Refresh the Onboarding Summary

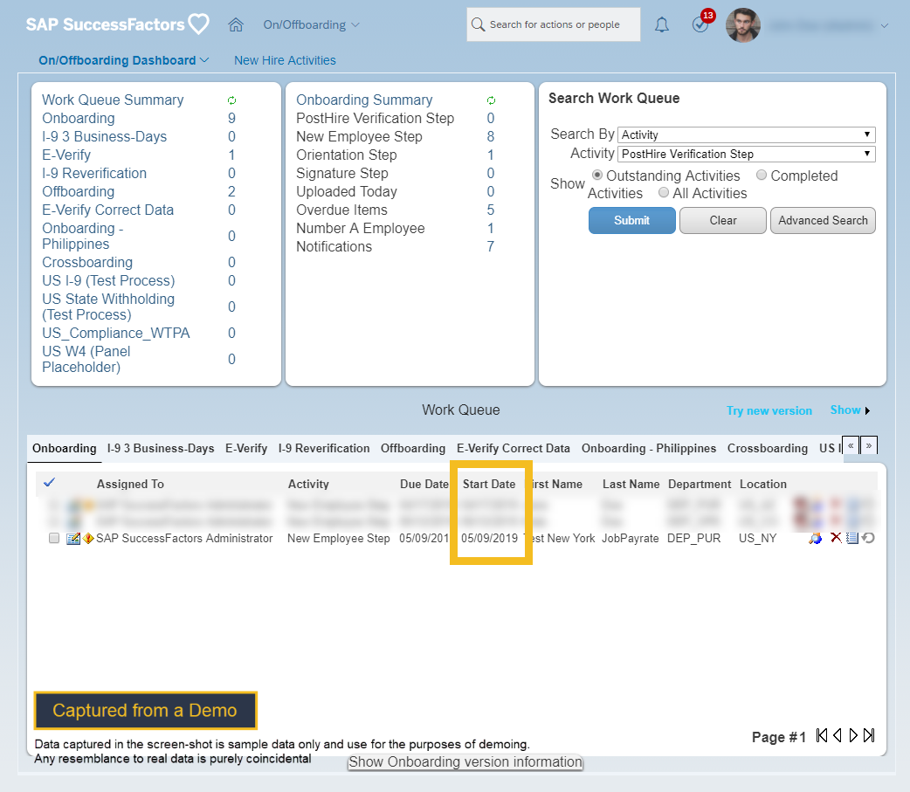[491, 100]
